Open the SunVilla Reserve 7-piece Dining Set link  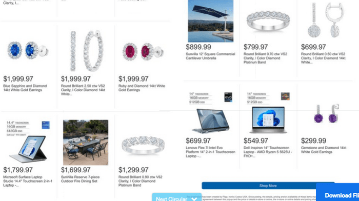coord(80,179)
